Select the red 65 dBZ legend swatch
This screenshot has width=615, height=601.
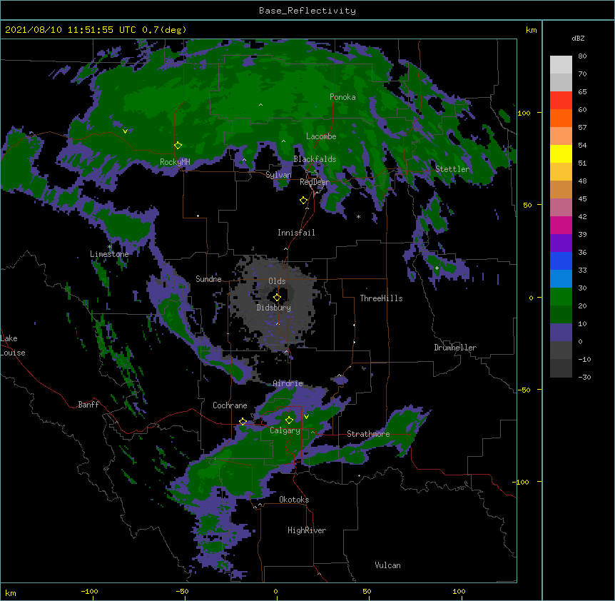(x=561, y=100)
